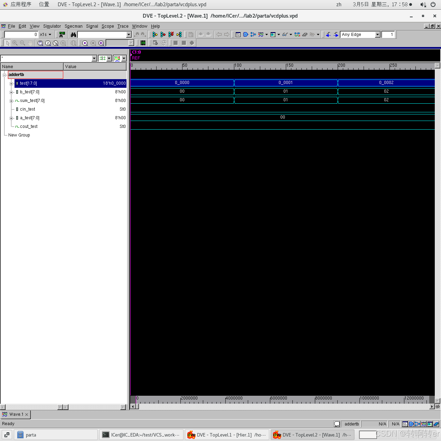The image size is (441, 441).
Task: Open the schematic view icon
Action: click(245, 35)
